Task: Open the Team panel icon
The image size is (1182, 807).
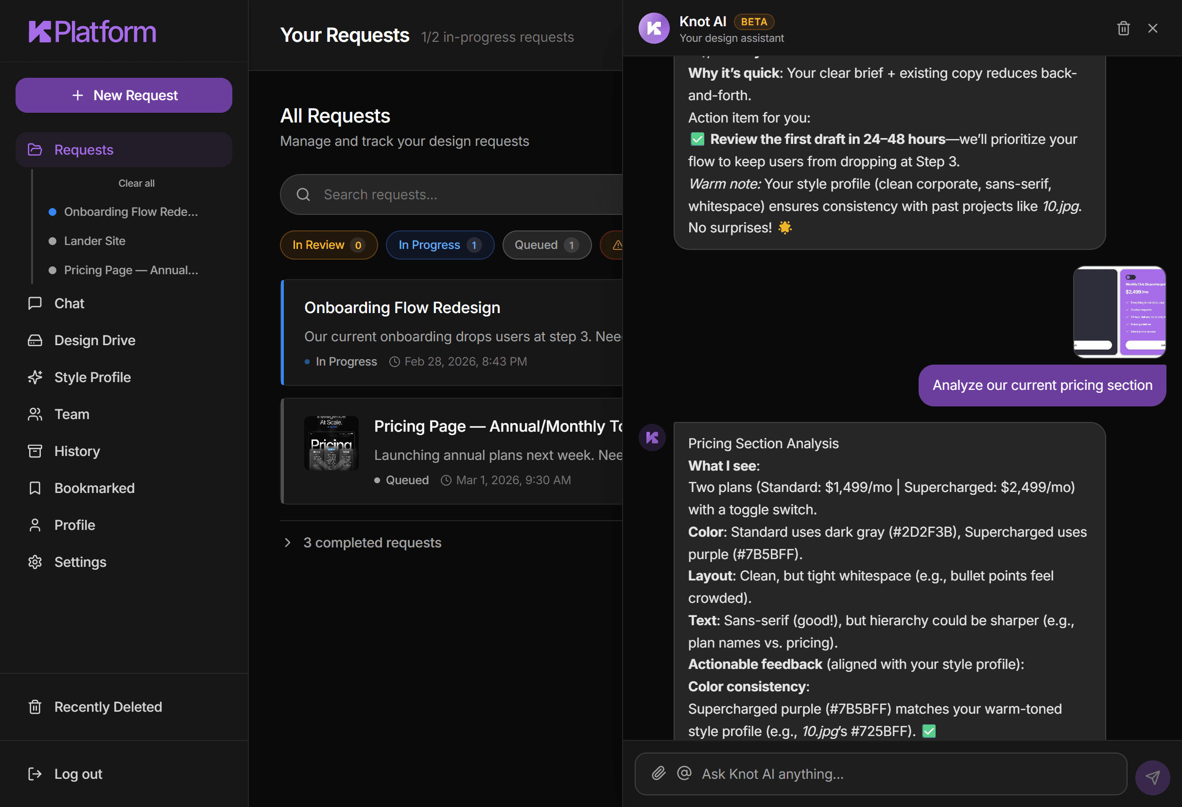Action: point(35,414)
